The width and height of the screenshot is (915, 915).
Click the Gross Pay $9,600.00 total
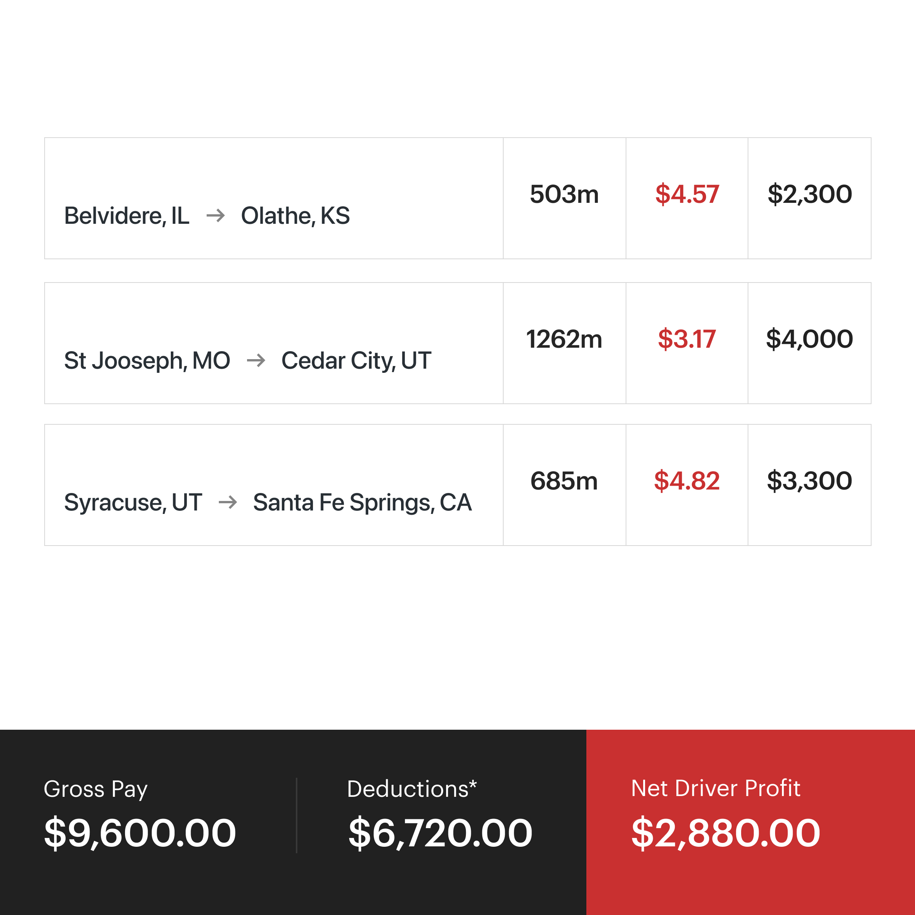[140, 833]
